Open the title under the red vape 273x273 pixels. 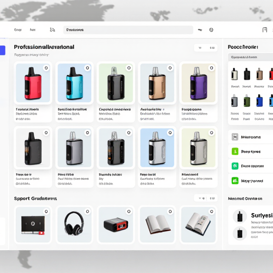coord(27,109)
